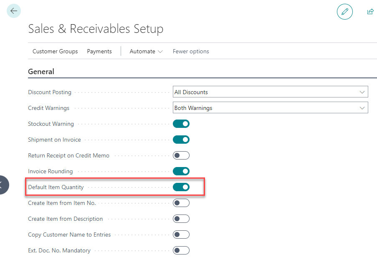
Task: Turn off Invoice Rounding switch
Action: tap(181, 171)
